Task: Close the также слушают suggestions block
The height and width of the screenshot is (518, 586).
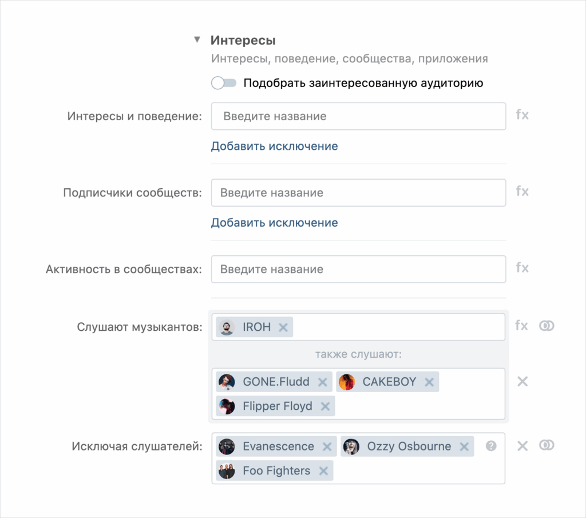Action: (x=522, y=382)
